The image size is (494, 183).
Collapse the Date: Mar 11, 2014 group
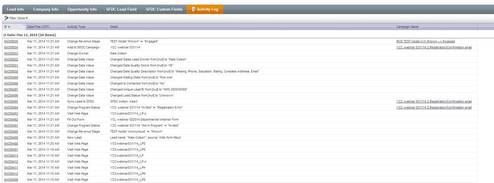coord(4,35)
